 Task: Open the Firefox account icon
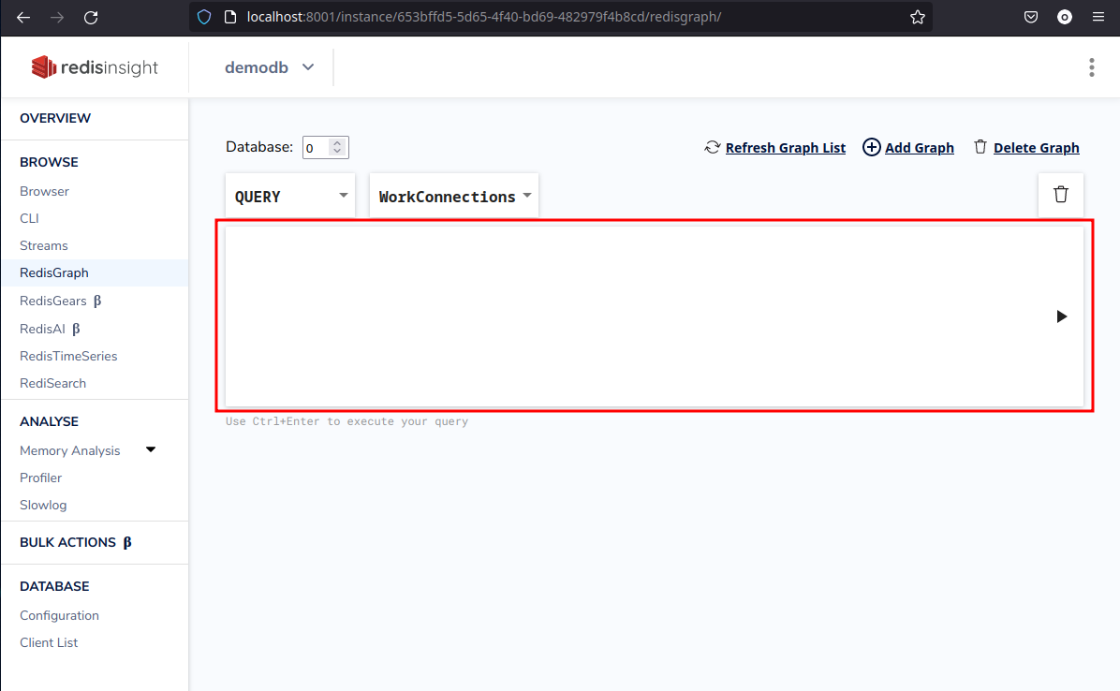(x=1065, y=17)
